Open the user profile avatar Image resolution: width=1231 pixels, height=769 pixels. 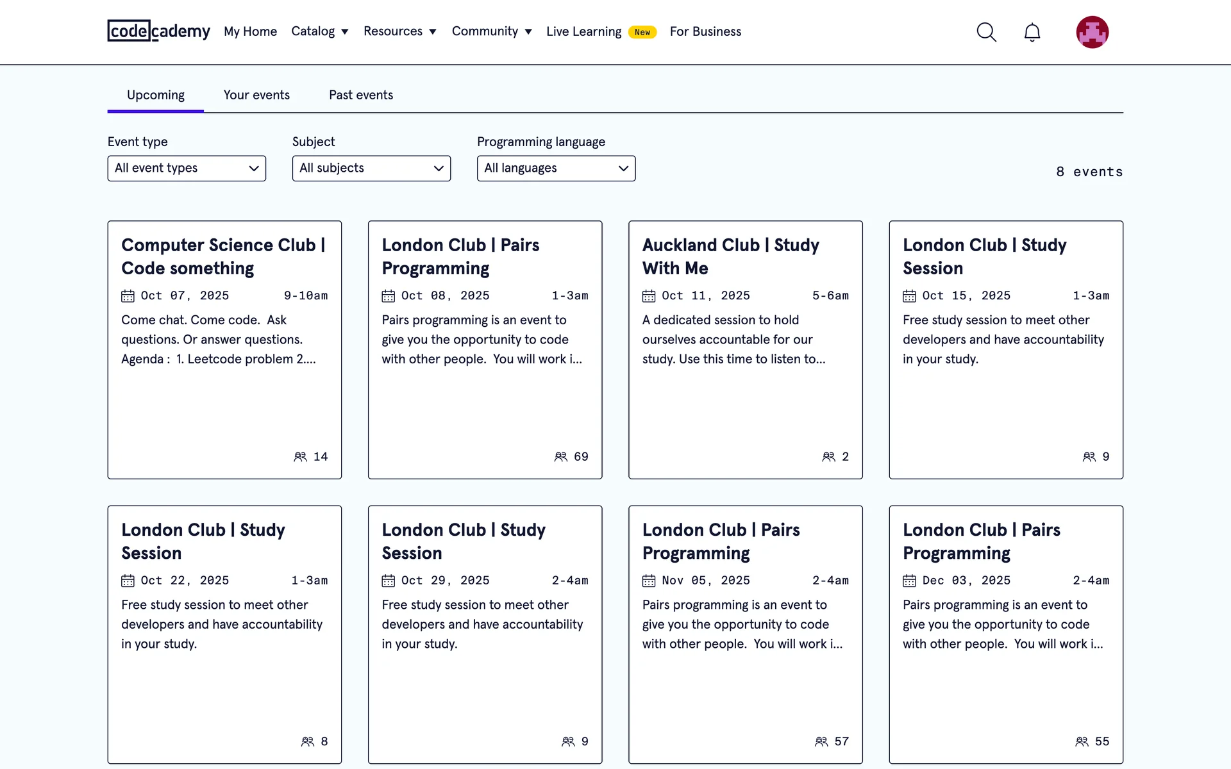pos(1092,32)
